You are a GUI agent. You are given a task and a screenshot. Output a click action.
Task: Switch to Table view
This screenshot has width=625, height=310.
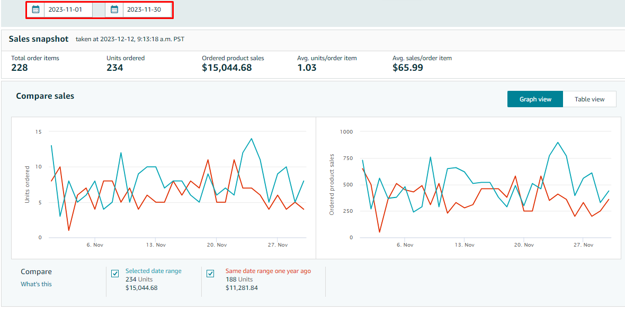(590, 99)
